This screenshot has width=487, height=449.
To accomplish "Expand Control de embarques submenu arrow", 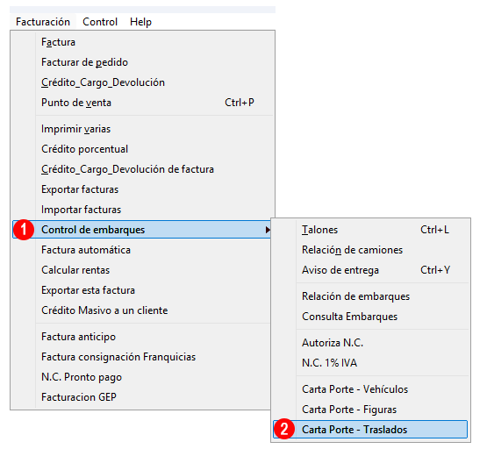I will click(268, 230).
